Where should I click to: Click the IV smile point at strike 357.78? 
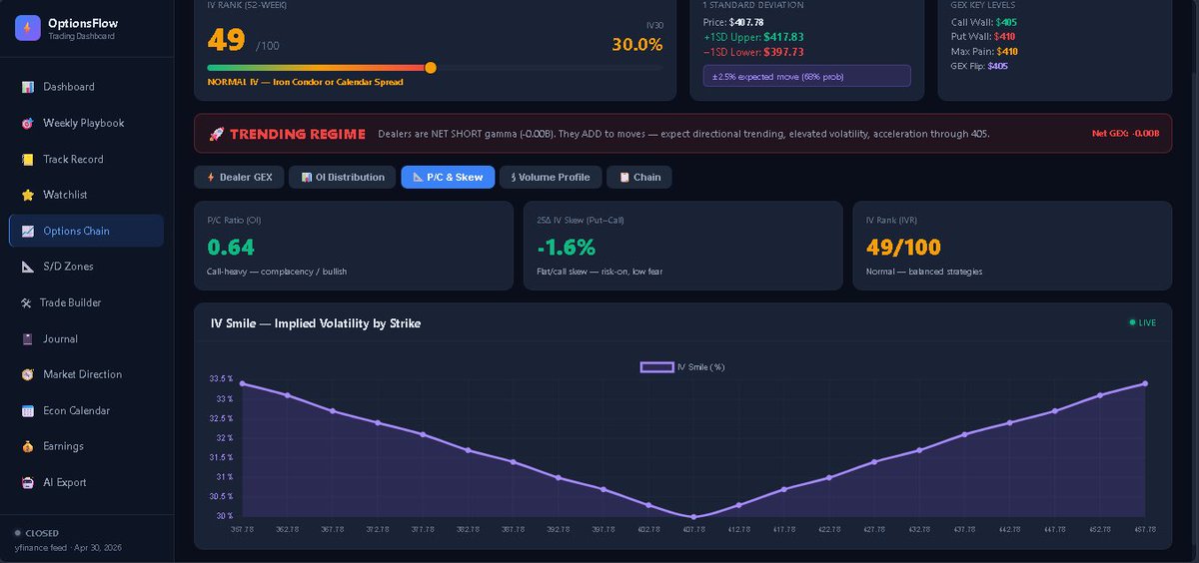(x=242, y=383)
